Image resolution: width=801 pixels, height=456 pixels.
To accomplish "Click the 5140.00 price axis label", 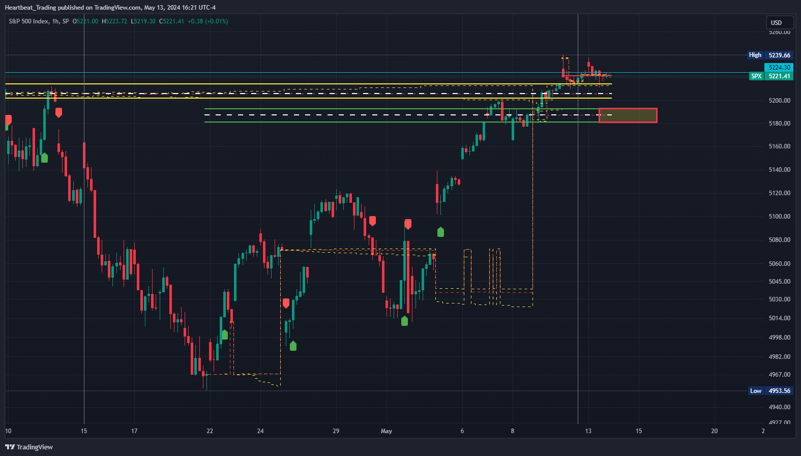I will coord(780,170).
